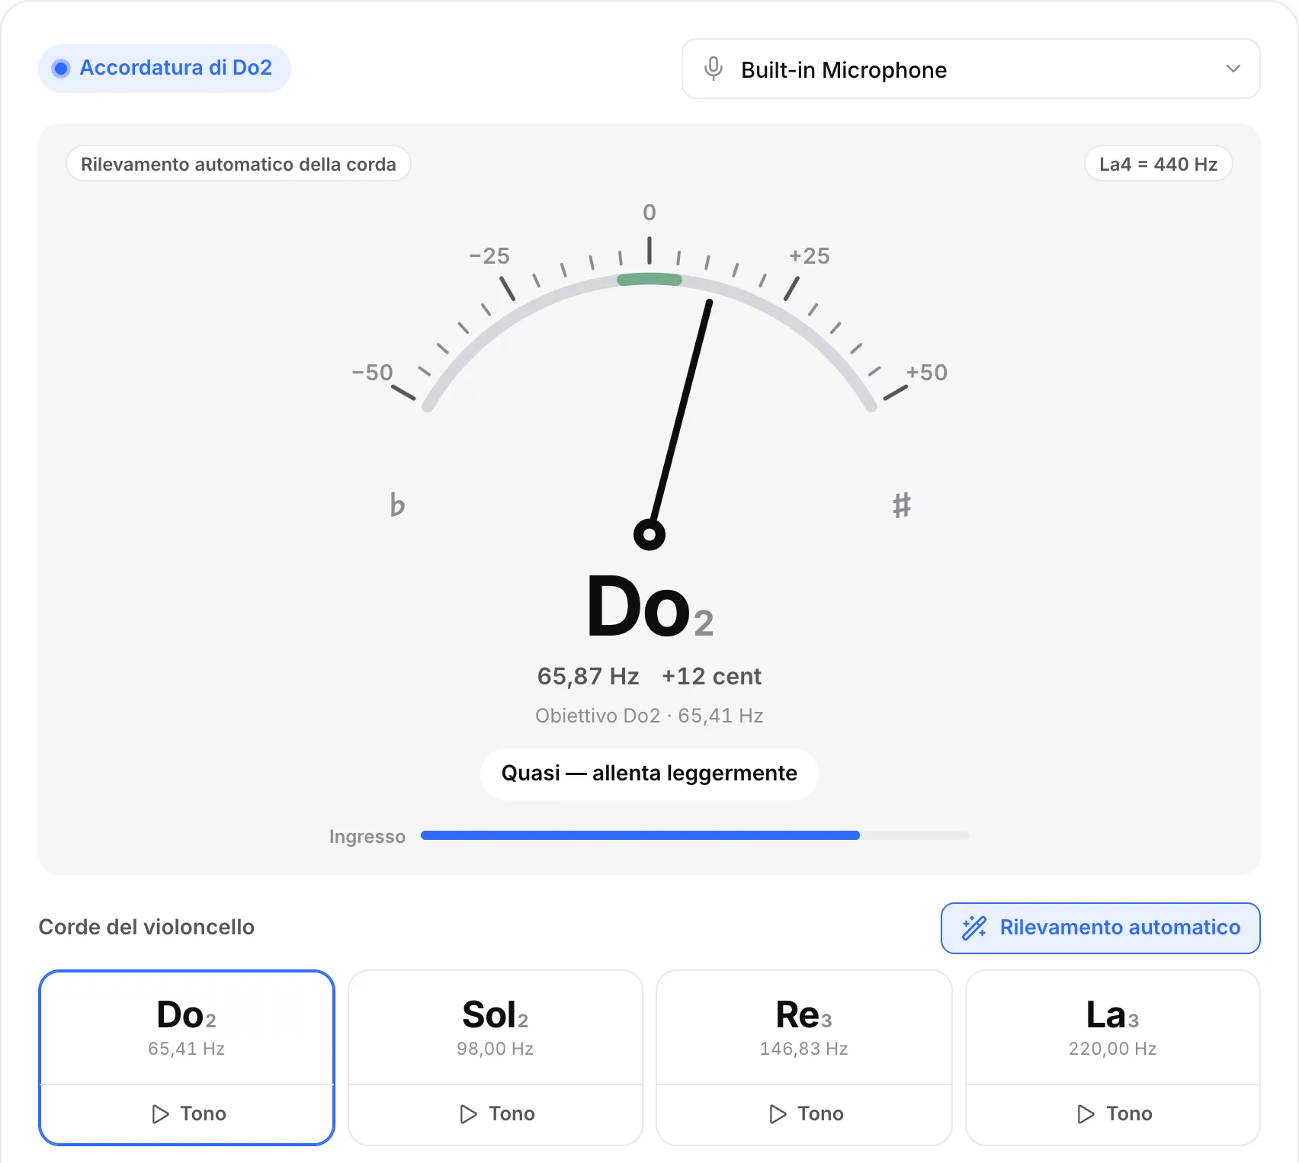
Task: Click the +25 gauge scale label
Action: pyautogui.click(x=809, y=256)
